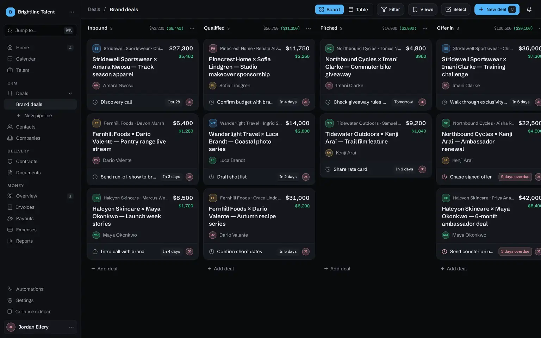Click the Fernhill Foods badge on Devon Marsh card

97,123
